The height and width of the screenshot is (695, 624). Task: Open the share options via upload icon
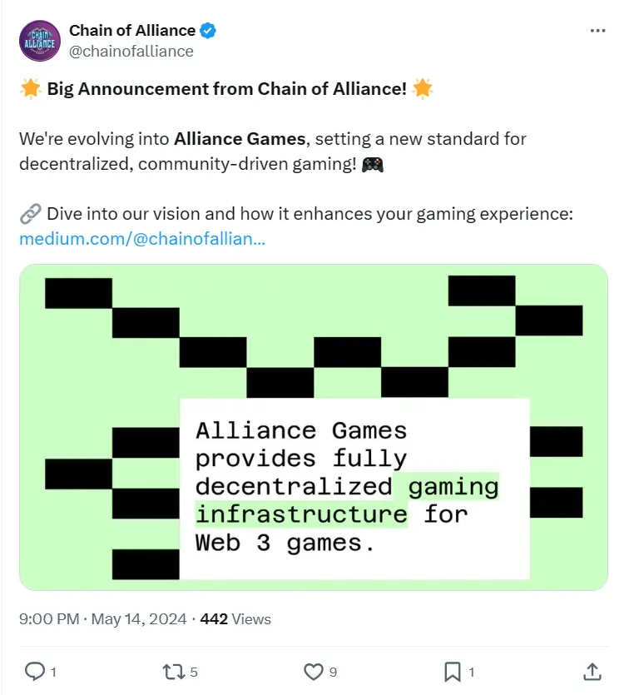[x=592, y=670]
